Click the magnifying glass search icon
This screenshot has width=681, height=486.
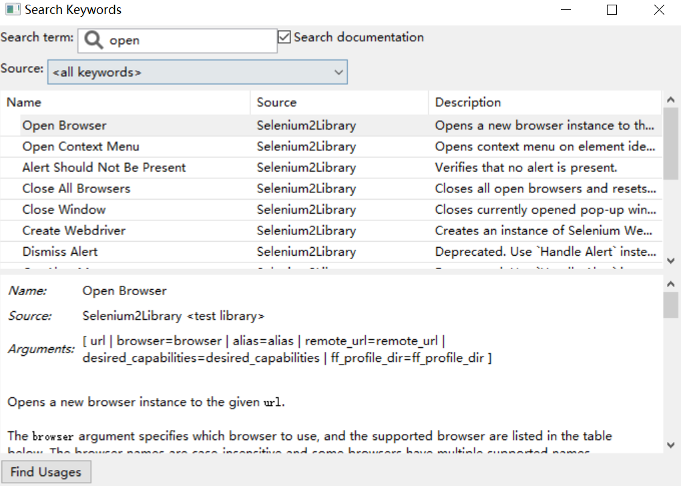point(93,41)
